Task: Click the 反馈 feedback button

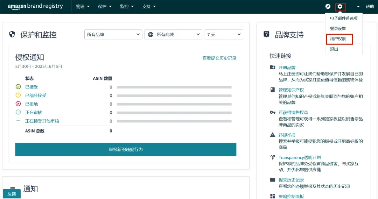Action: [x=12, y=194]
